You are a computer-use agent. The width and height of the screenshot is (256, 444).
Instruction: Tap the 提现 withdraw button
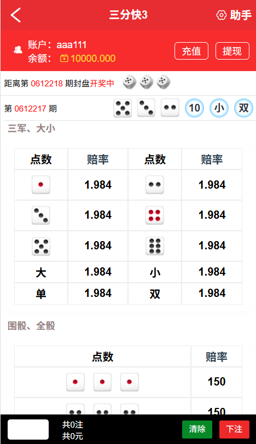232,51
